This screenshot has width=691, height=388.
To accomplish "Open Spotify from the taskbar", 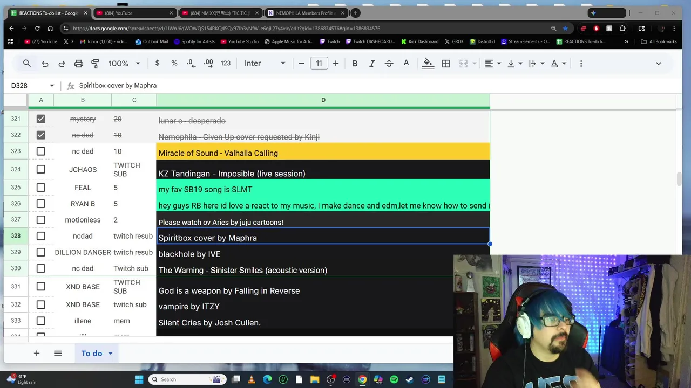I will point(394,379).
